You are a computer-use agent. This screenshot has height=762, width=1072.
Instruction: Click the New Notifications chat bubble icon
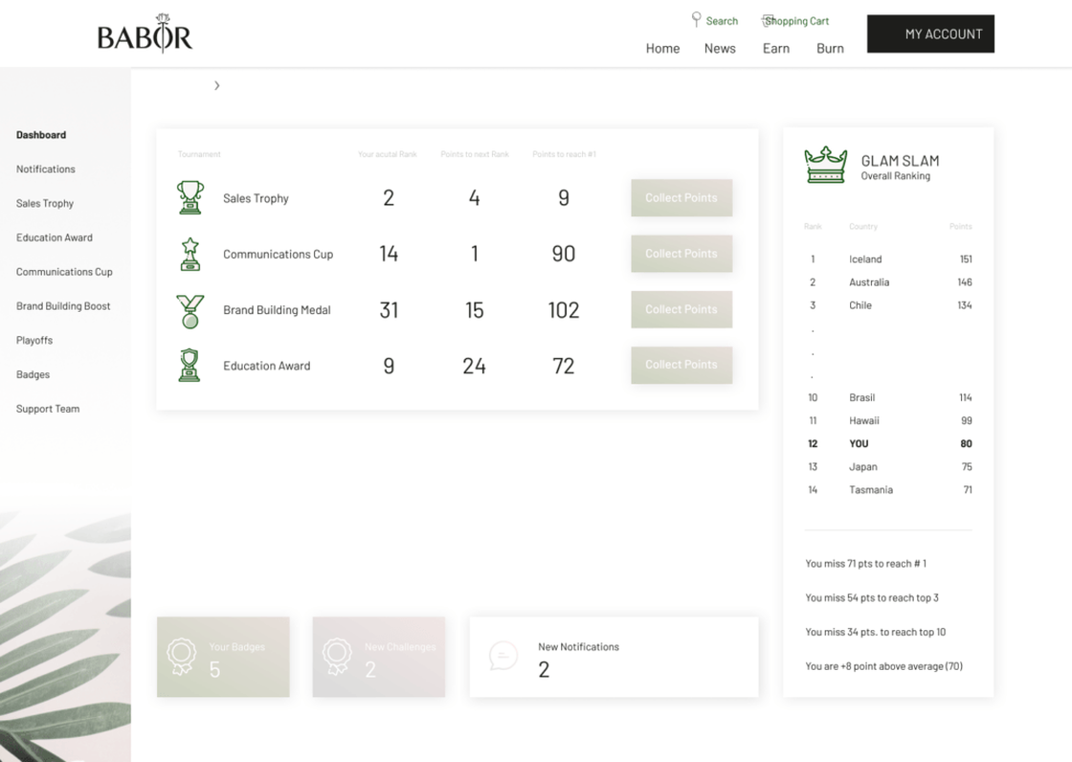503,656
